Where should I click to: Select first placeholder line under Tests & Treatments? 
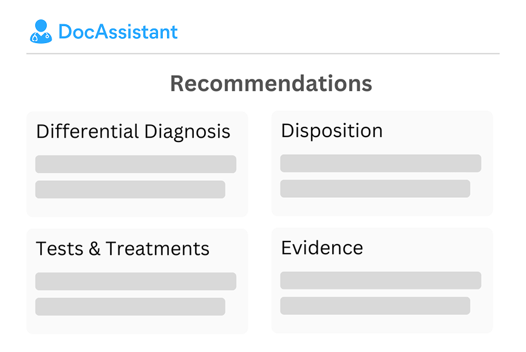[136, 281]
